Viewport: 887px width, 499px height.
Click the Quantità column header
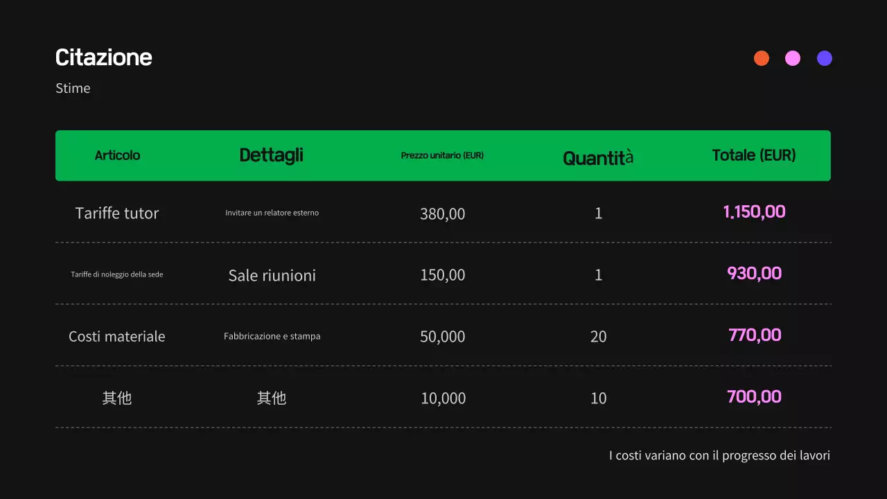pyautogui.click(x=598, y=158)
